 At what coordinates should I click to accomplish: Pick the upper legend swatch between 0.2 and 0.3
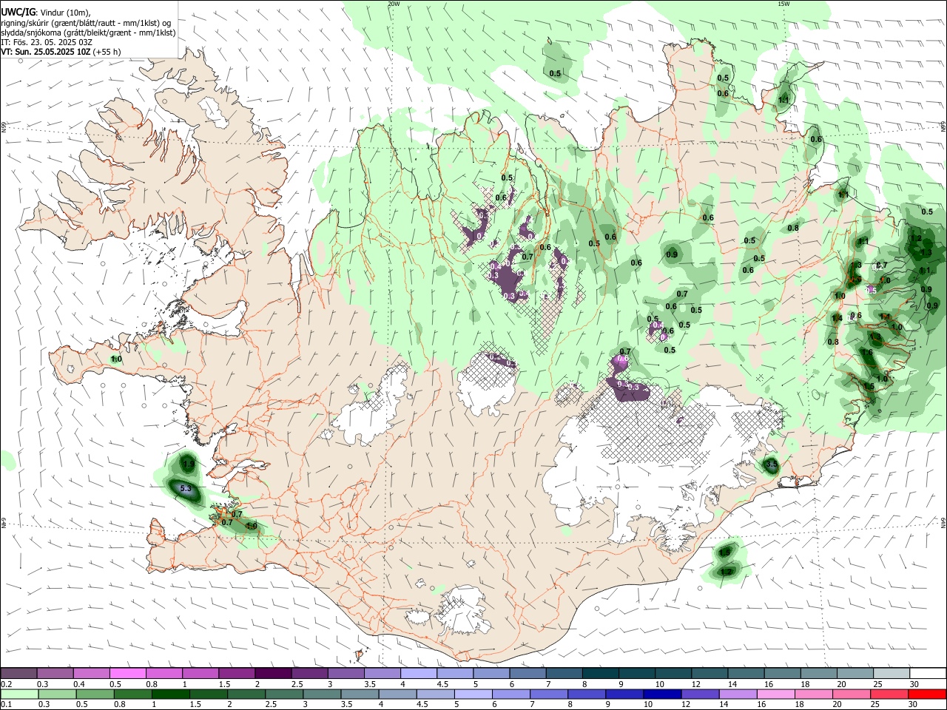pyautogui.click(x=18, y=674)
